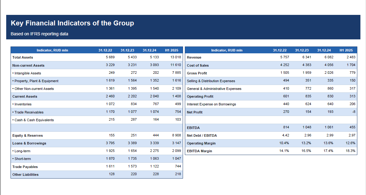Click the 'Key Financial Indicators of the Group' title
Screen dimensions: 366x195
tap(72, 23)
